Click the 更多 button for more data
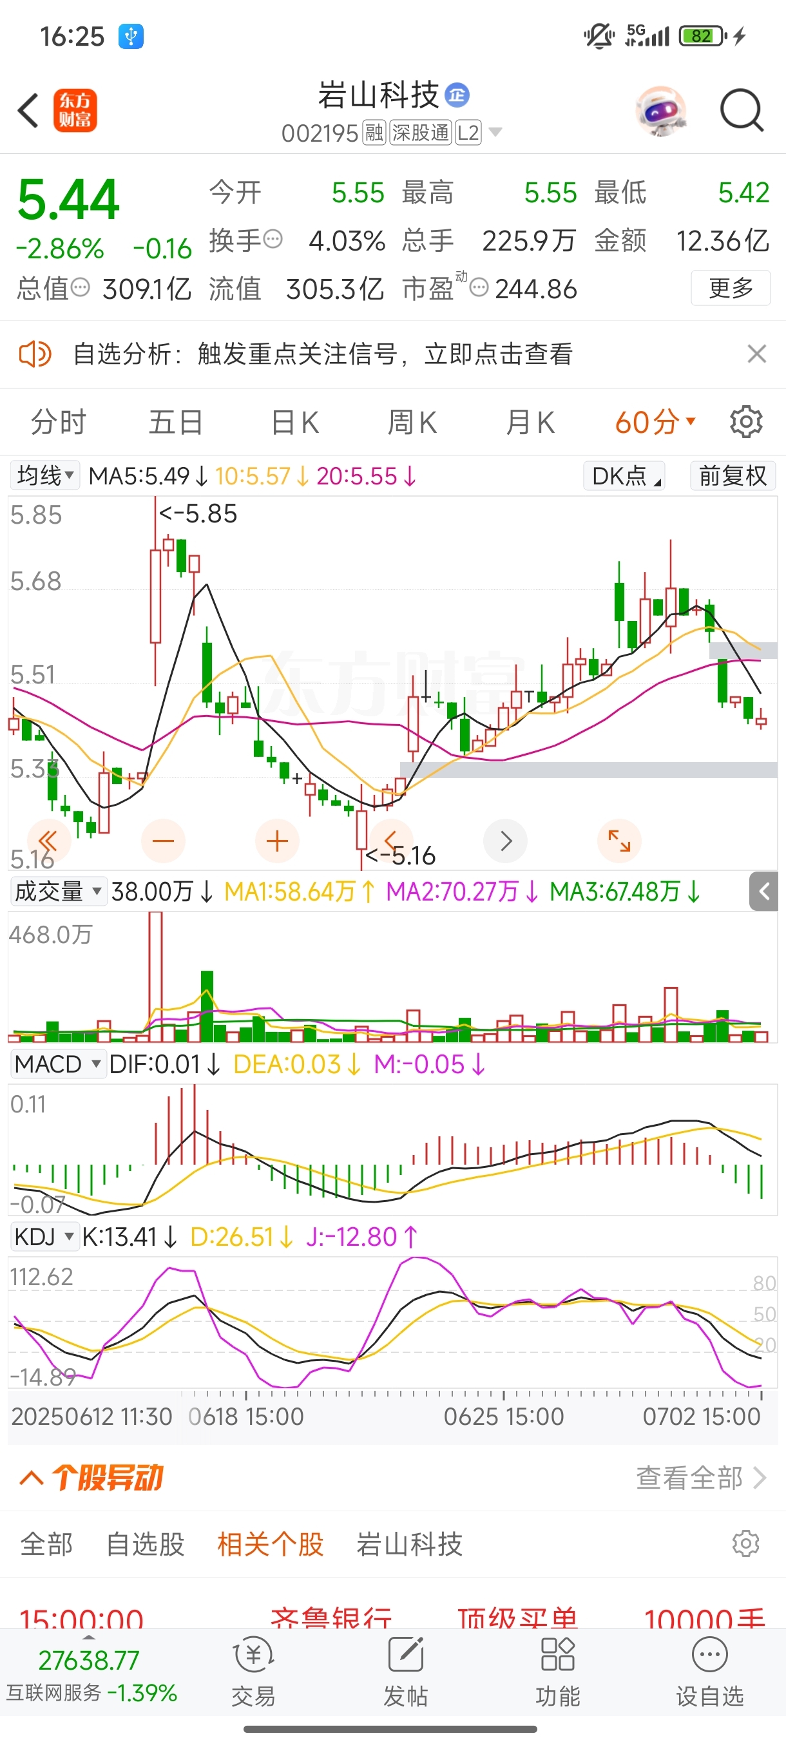Image resolution: width=786 pixels, height=1747 pixels. 731,288
